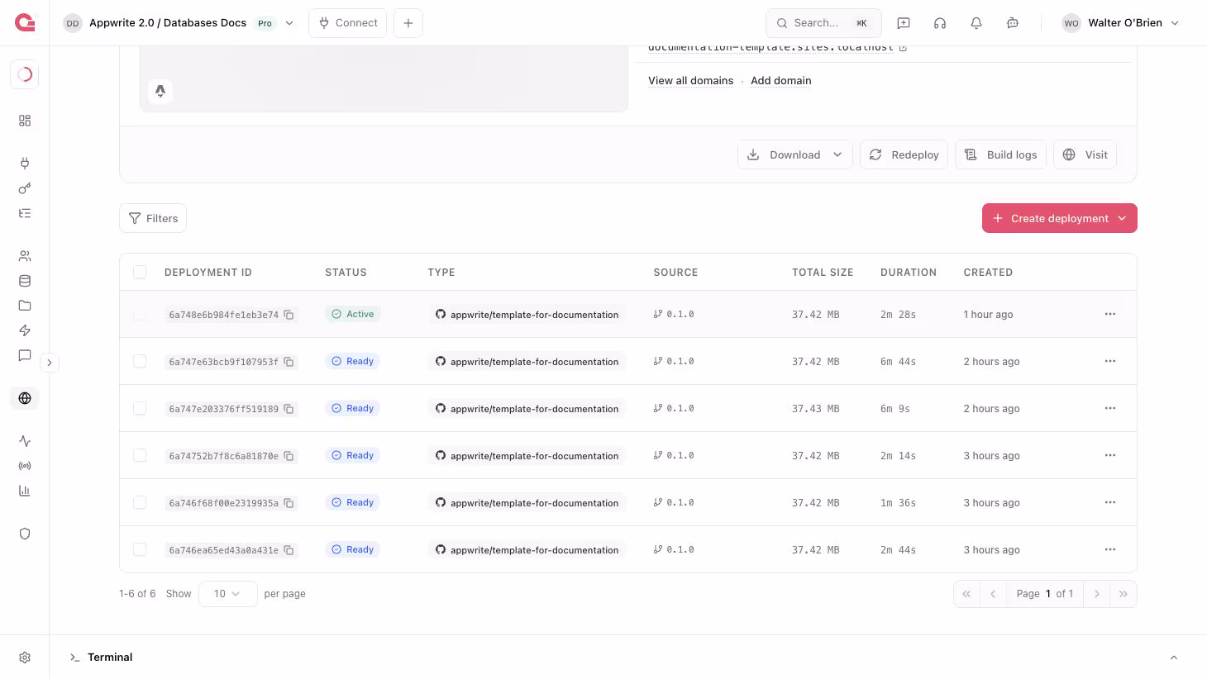Viewport: 1207px width, 679px height.
Task: Change the rows per page dropdown showing 10
Action: coord(227,594)
